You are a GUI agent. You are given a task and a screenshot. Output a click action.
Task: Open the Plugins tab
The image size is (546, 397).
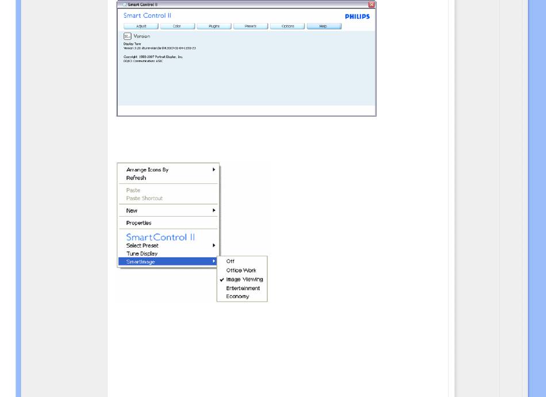pyautogui.click(x=214, y=26)
